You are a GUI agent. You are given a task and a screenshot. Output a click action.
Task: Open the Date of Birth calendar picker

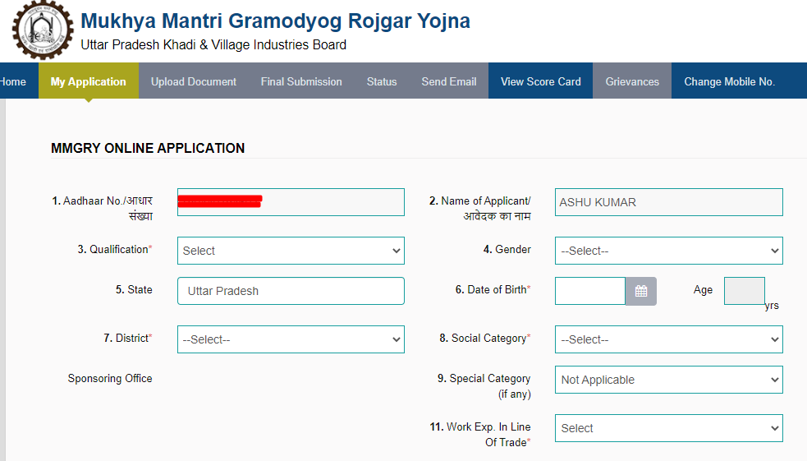click(x=641, y=291)
